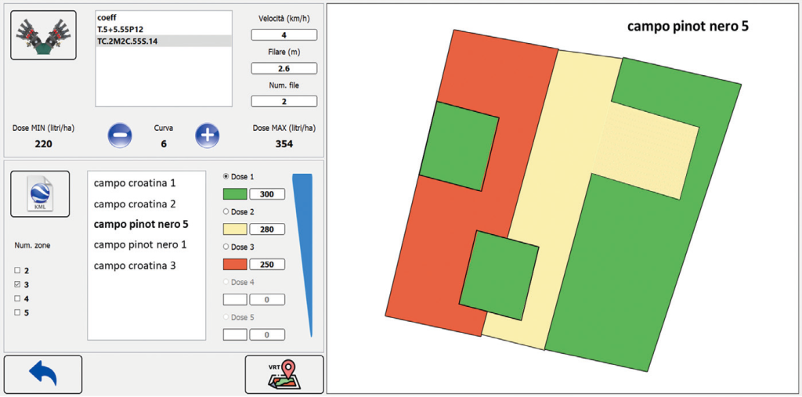Decrease curve with blue minus button
Screen dimensions: 802x397
(x=120, y=135)
